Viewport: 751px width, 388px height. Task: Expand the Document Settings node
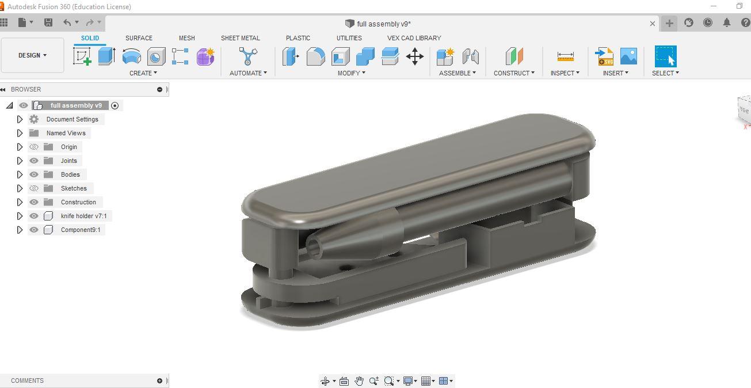20,119
